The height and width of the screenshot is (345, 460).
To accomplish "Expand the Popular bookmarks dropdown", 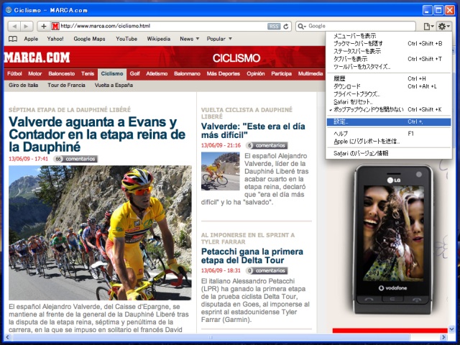I will pos(219,39).
